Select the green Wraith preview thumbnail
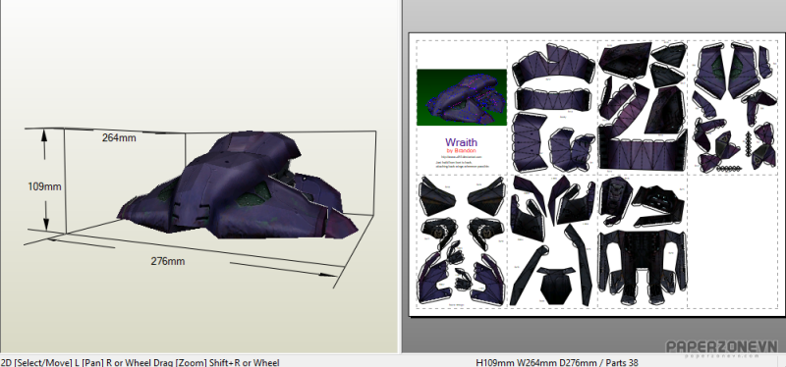The height and width of the screenshot is (367, 786). tap(462, 97)
